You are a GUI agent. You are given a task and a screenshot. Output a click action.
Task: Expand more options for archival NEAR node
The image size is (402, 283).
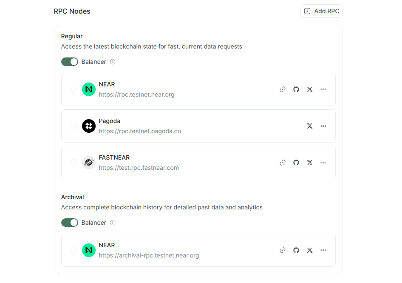pos(323,250)
